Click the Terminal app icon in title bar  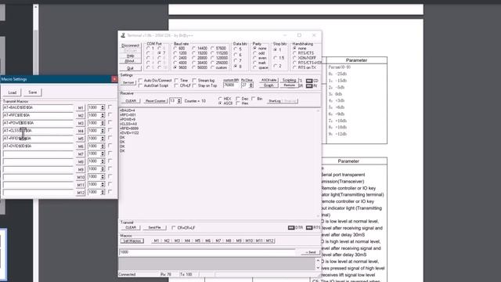(x=123, y=35)
